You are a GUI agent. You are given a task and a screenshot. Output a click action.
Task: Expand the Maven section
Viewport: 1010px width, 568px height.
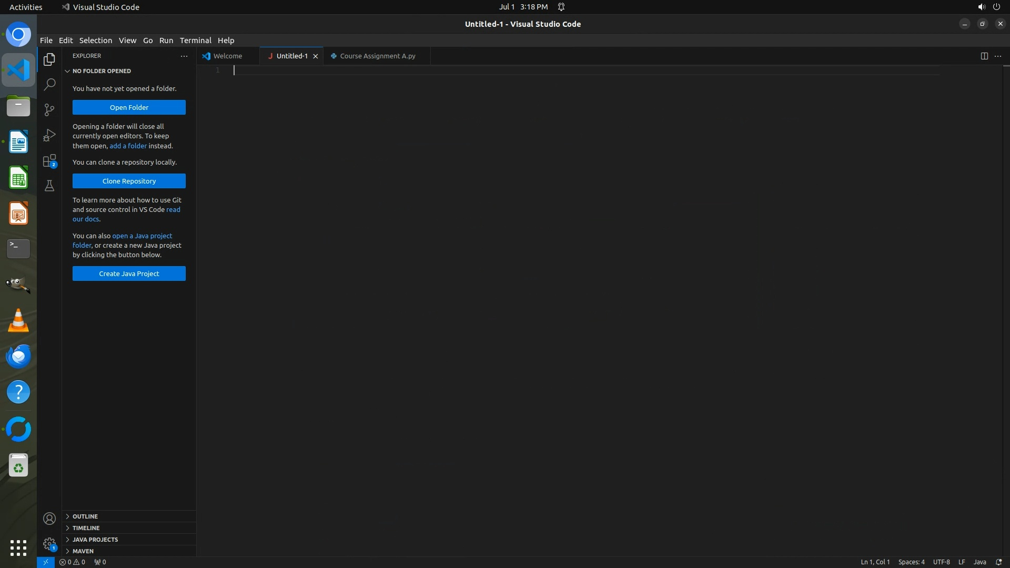point(83,551)
